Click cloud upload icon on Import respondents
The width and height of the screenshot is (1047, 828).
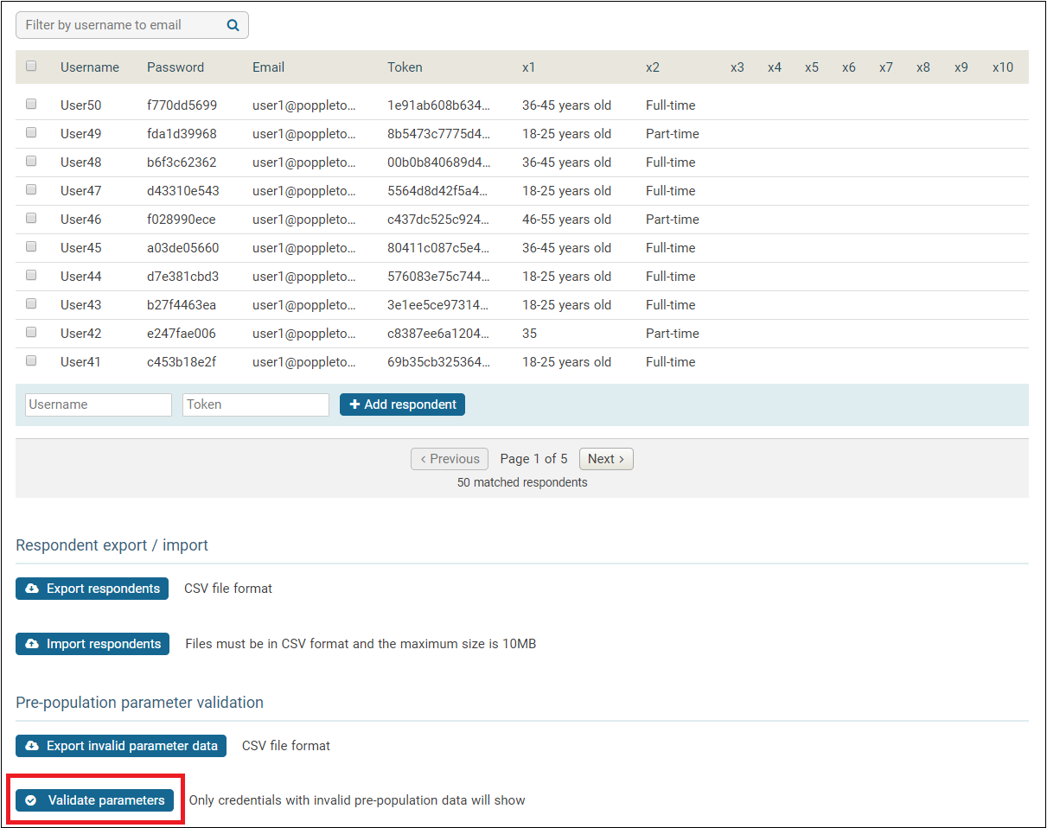pyautogui.click(x=32, y=644)
